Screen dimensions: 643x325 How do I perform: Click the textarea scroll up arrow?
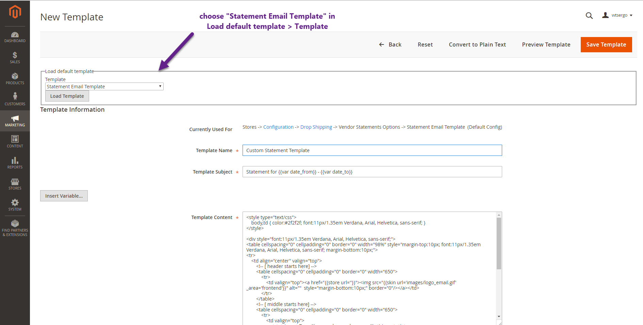pos(499,215)
